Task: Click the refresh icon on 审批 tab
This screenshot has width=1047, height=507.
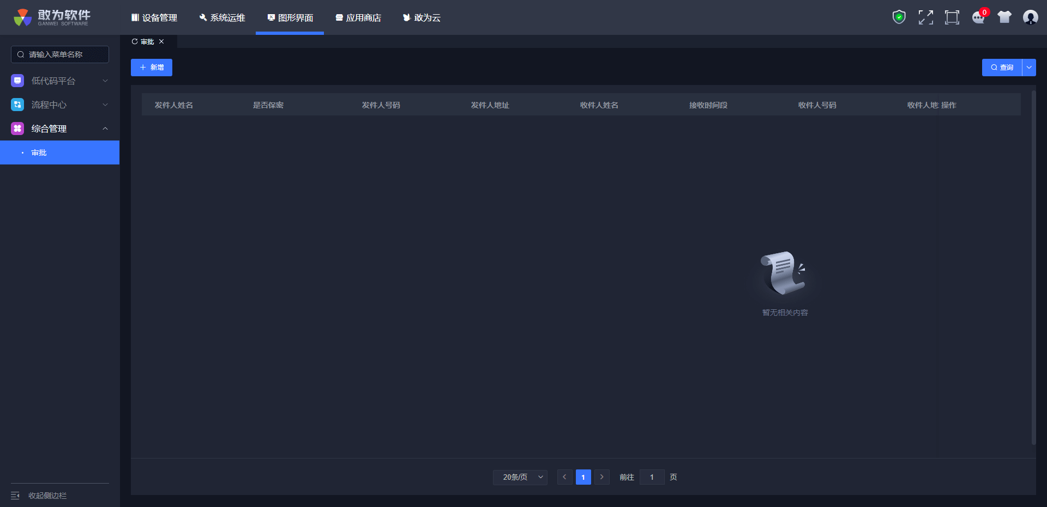Action: tap(135, 41)
